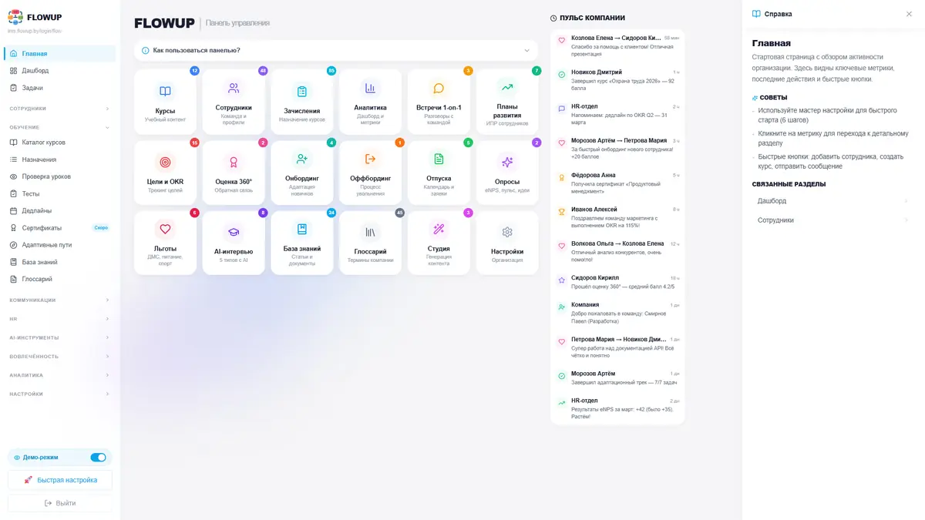Open the related Сотрудники section link
Viewport: 925px width, 520px height.
(833, 220)
